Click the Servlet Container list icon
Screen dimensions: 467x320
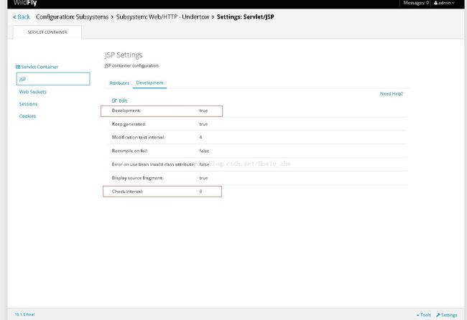click(x=18, y=67)
